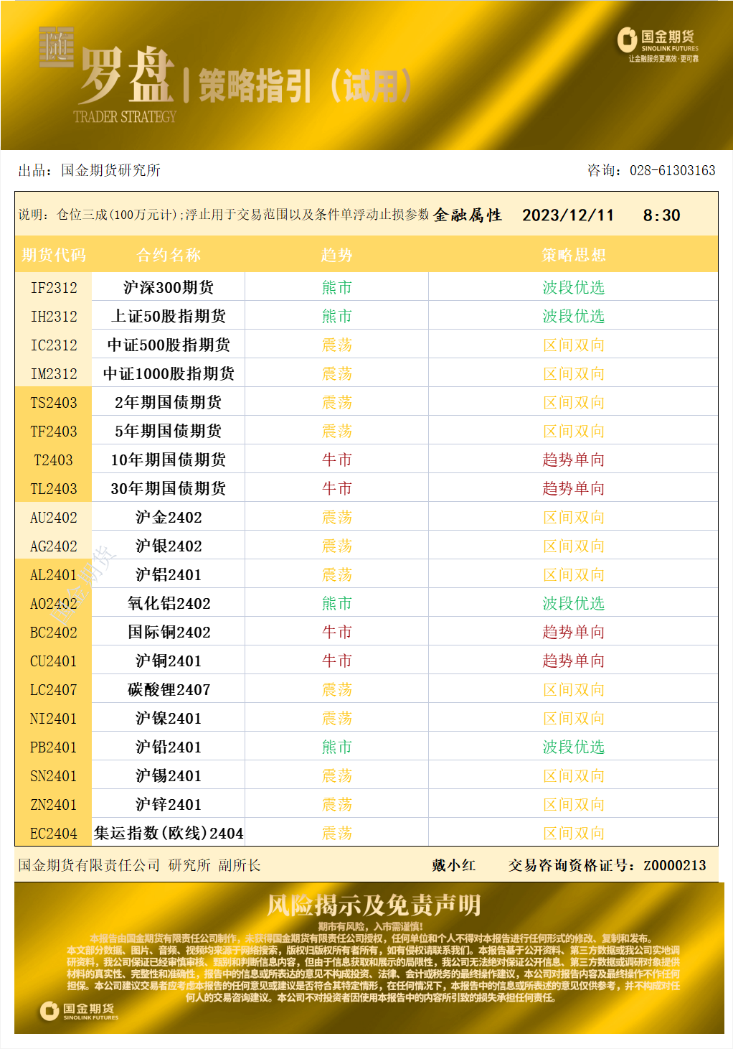Select the SN2401 futures code cell
This screenshot has height=1049, width=733.
(x=54, y=775)
